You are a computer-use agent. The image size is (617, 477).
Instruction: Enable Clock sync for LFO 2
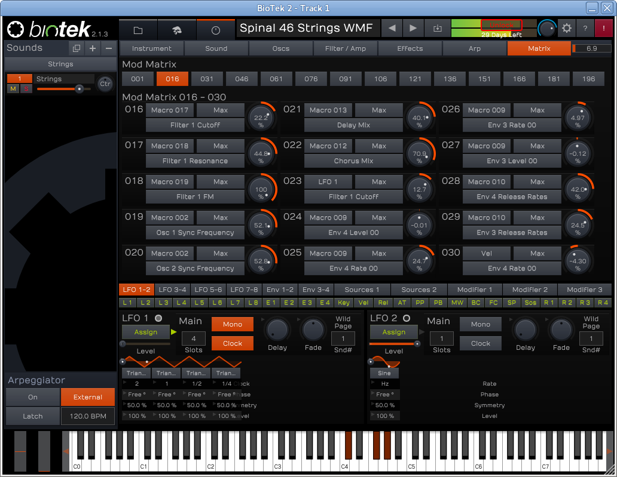(481, 343)
